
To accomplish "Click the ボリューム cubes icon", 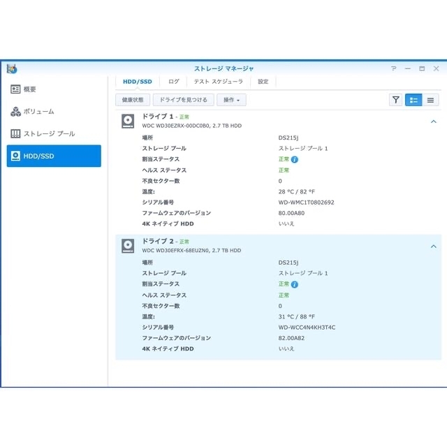I will point(15,112).
